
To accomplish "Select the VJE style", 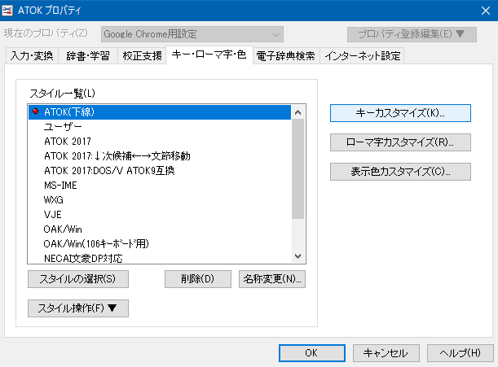I will coord(160,215).
